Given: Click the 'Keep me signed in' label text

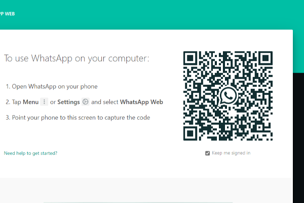Looking at the screenshot, I should [x=231, y=153].
